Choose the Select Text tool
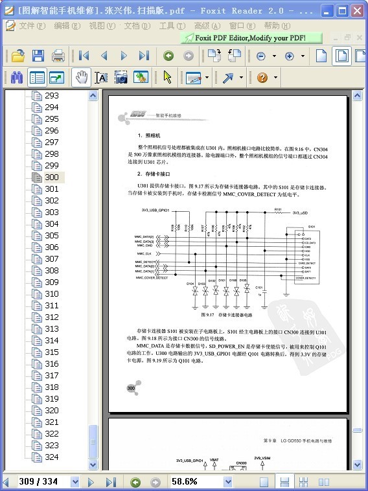The height and width of the screenshot is (491, 368). (101, 77)
